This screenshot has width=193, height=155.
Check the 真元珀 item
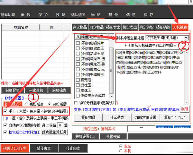coord(78,80)
